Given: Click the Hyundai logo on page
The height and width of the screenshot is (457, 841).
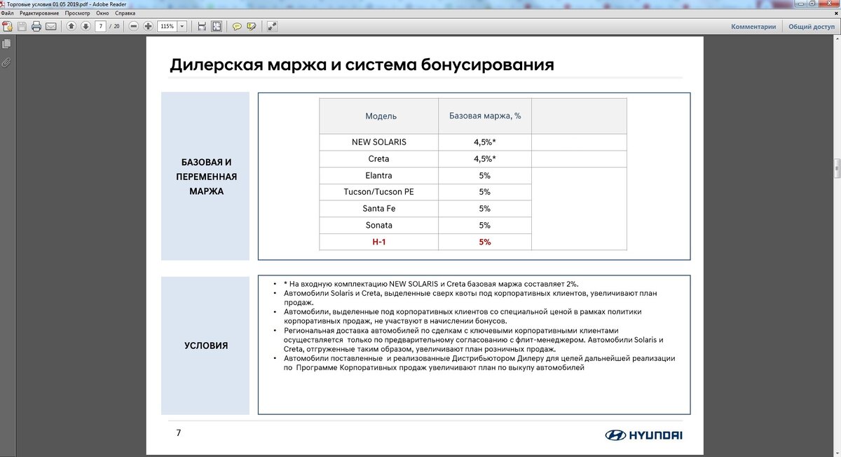Looking at the screenshot, I should (643, 435).
